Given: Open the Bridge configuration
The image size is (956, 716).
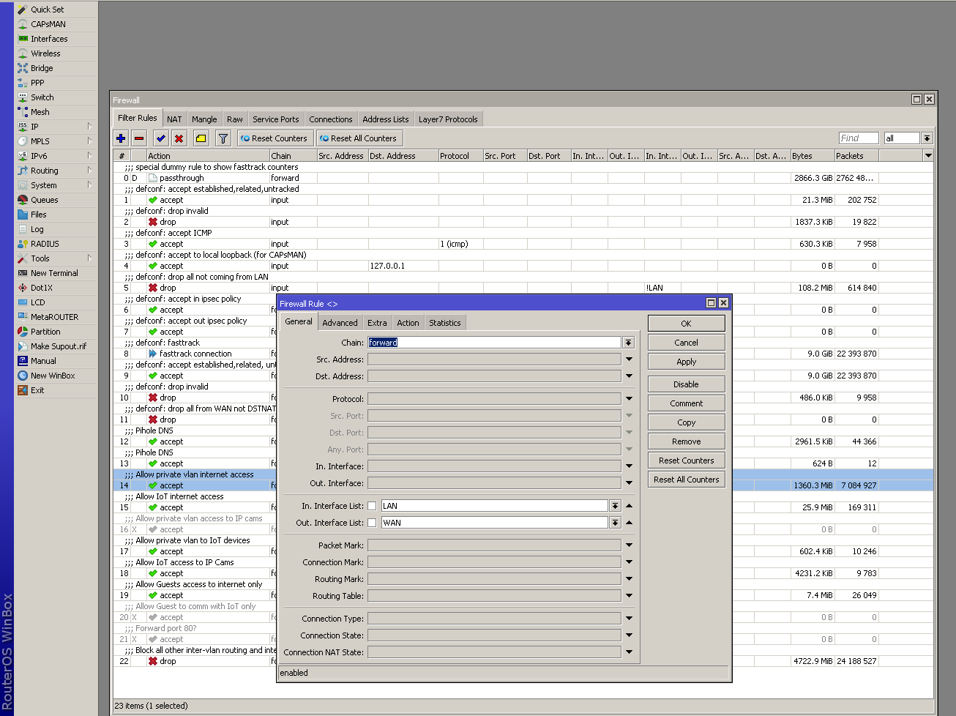Looking at the screenshot, I should [42, 68].
